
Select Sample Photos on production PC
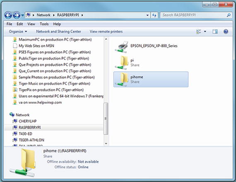[57, 77]
